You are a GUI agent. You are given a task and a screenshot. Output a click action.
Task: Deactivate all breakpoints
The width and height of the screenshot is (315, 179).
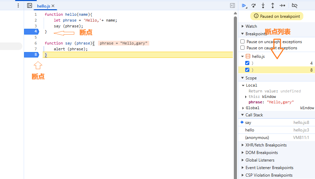[294, 5]
